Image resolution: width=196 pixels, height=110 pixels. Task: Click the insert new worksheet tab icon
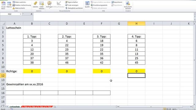(55, 107)
